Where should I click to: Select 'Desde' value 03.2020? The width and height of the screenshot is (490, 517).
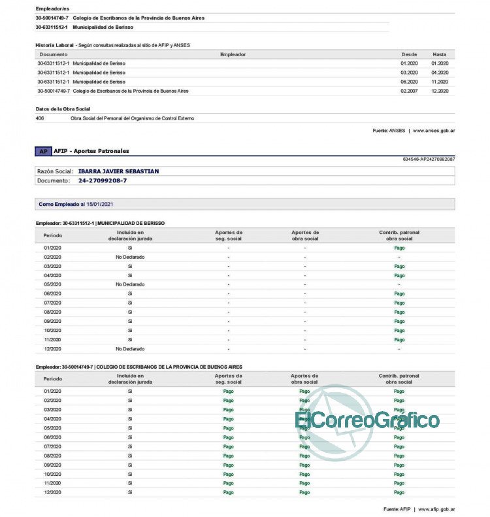[409, 73]
